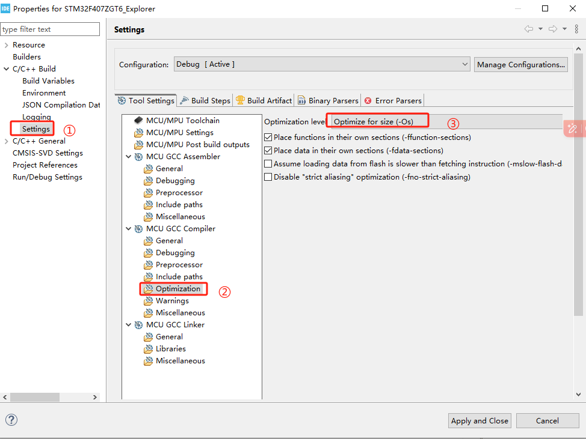Viewport: 586px width, 439px height.
Task: Select Compiler Preprocessor tree item
Action: tap(179, 265)
